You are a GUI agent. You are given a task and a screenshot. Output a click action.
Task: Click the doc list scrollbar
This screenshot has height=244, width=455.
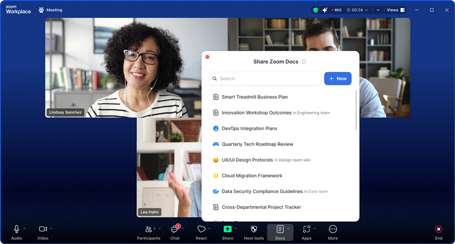(x=356, y=110)
